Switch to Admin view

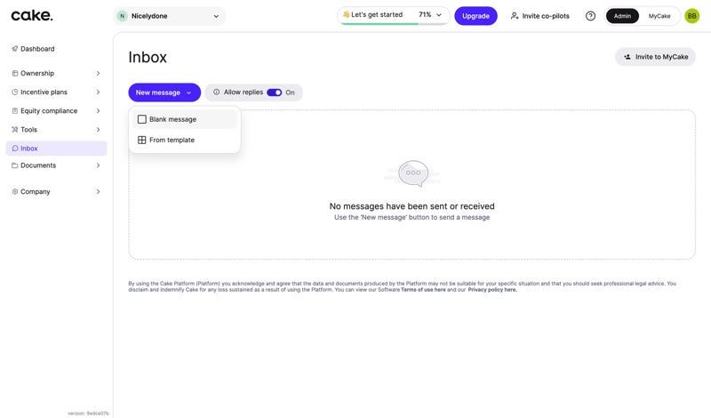pos(622,16)
